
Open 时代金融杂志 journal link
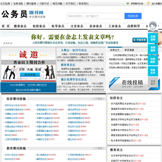point(11,130)
